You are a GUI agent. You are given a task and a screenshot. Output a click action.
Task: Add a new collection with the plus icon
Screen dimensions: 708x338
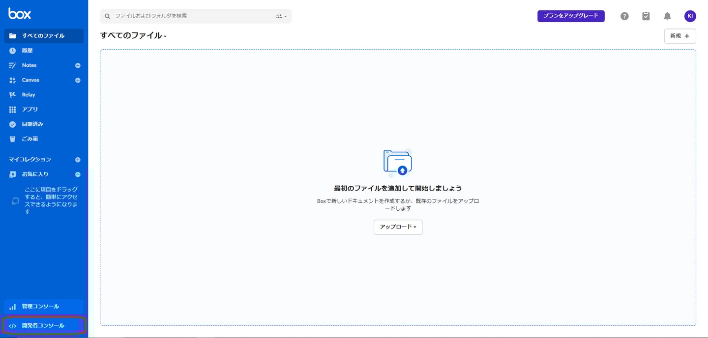point(78,159)
